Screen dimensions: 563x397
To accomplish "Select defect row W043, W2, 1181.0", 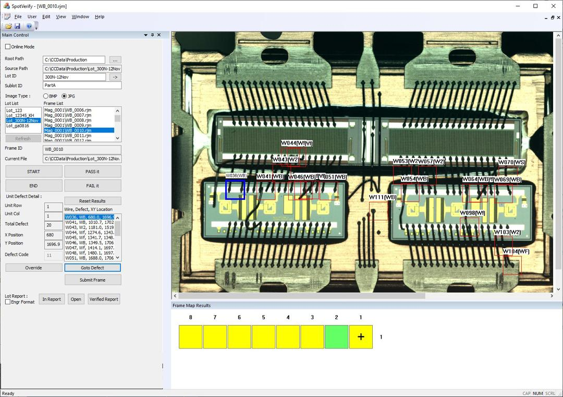I will point(90,227).
